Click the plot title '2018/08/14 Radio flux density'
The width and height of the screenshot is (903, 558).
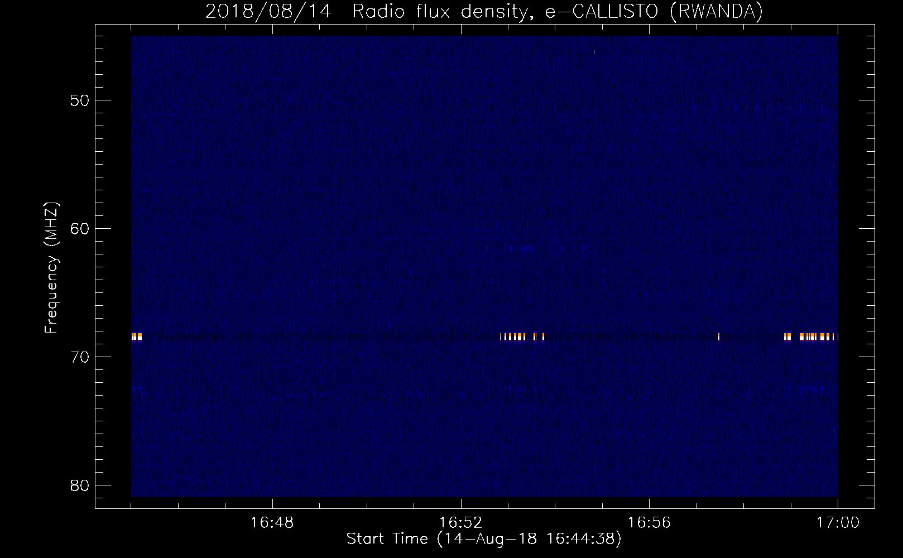367,12
